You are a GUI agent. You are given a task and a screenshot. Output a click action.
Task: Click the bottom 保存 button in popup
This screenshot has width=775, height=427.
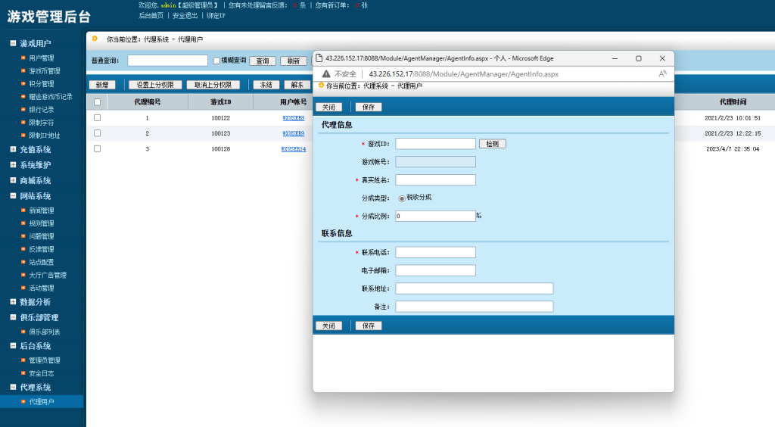point(369,326)
